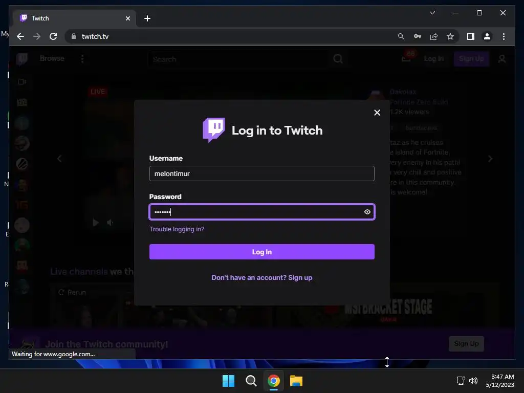Open the volume tray icon
524x393 pixels.
pyautogui.click(x=473, y=381)
